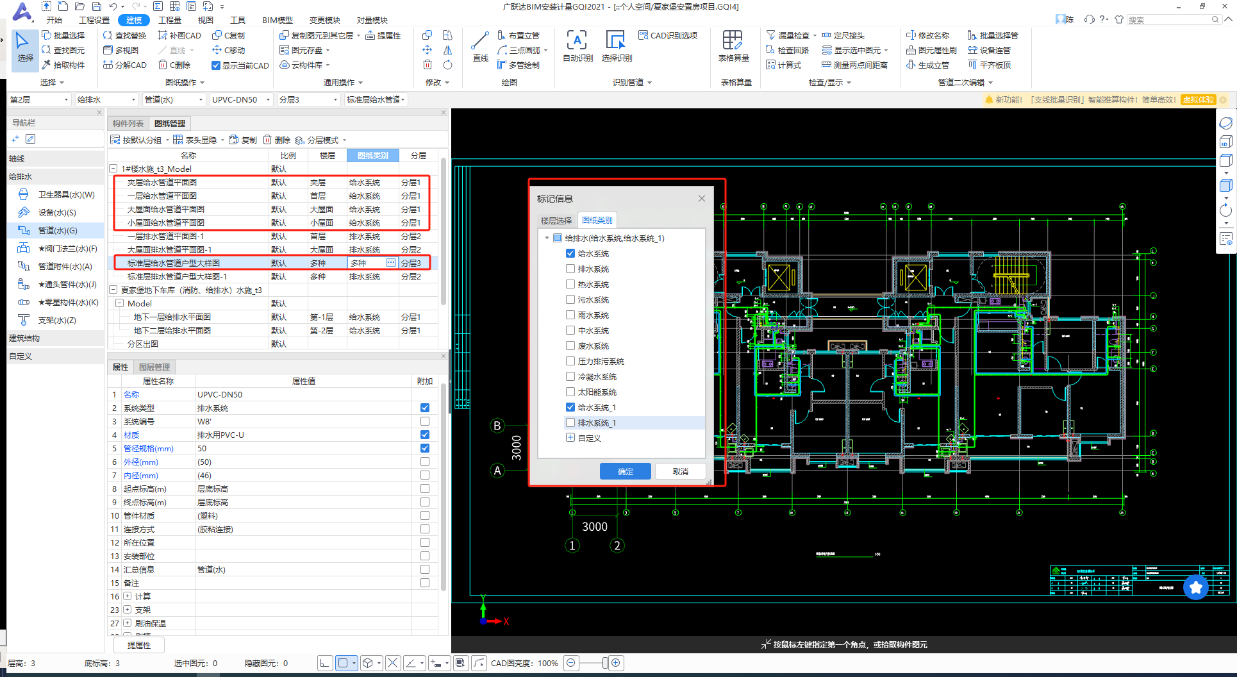Click 查找替换 find and replace
This screenshot has width=1237, height=677.
pyautogui.click(x=124, y=35)
